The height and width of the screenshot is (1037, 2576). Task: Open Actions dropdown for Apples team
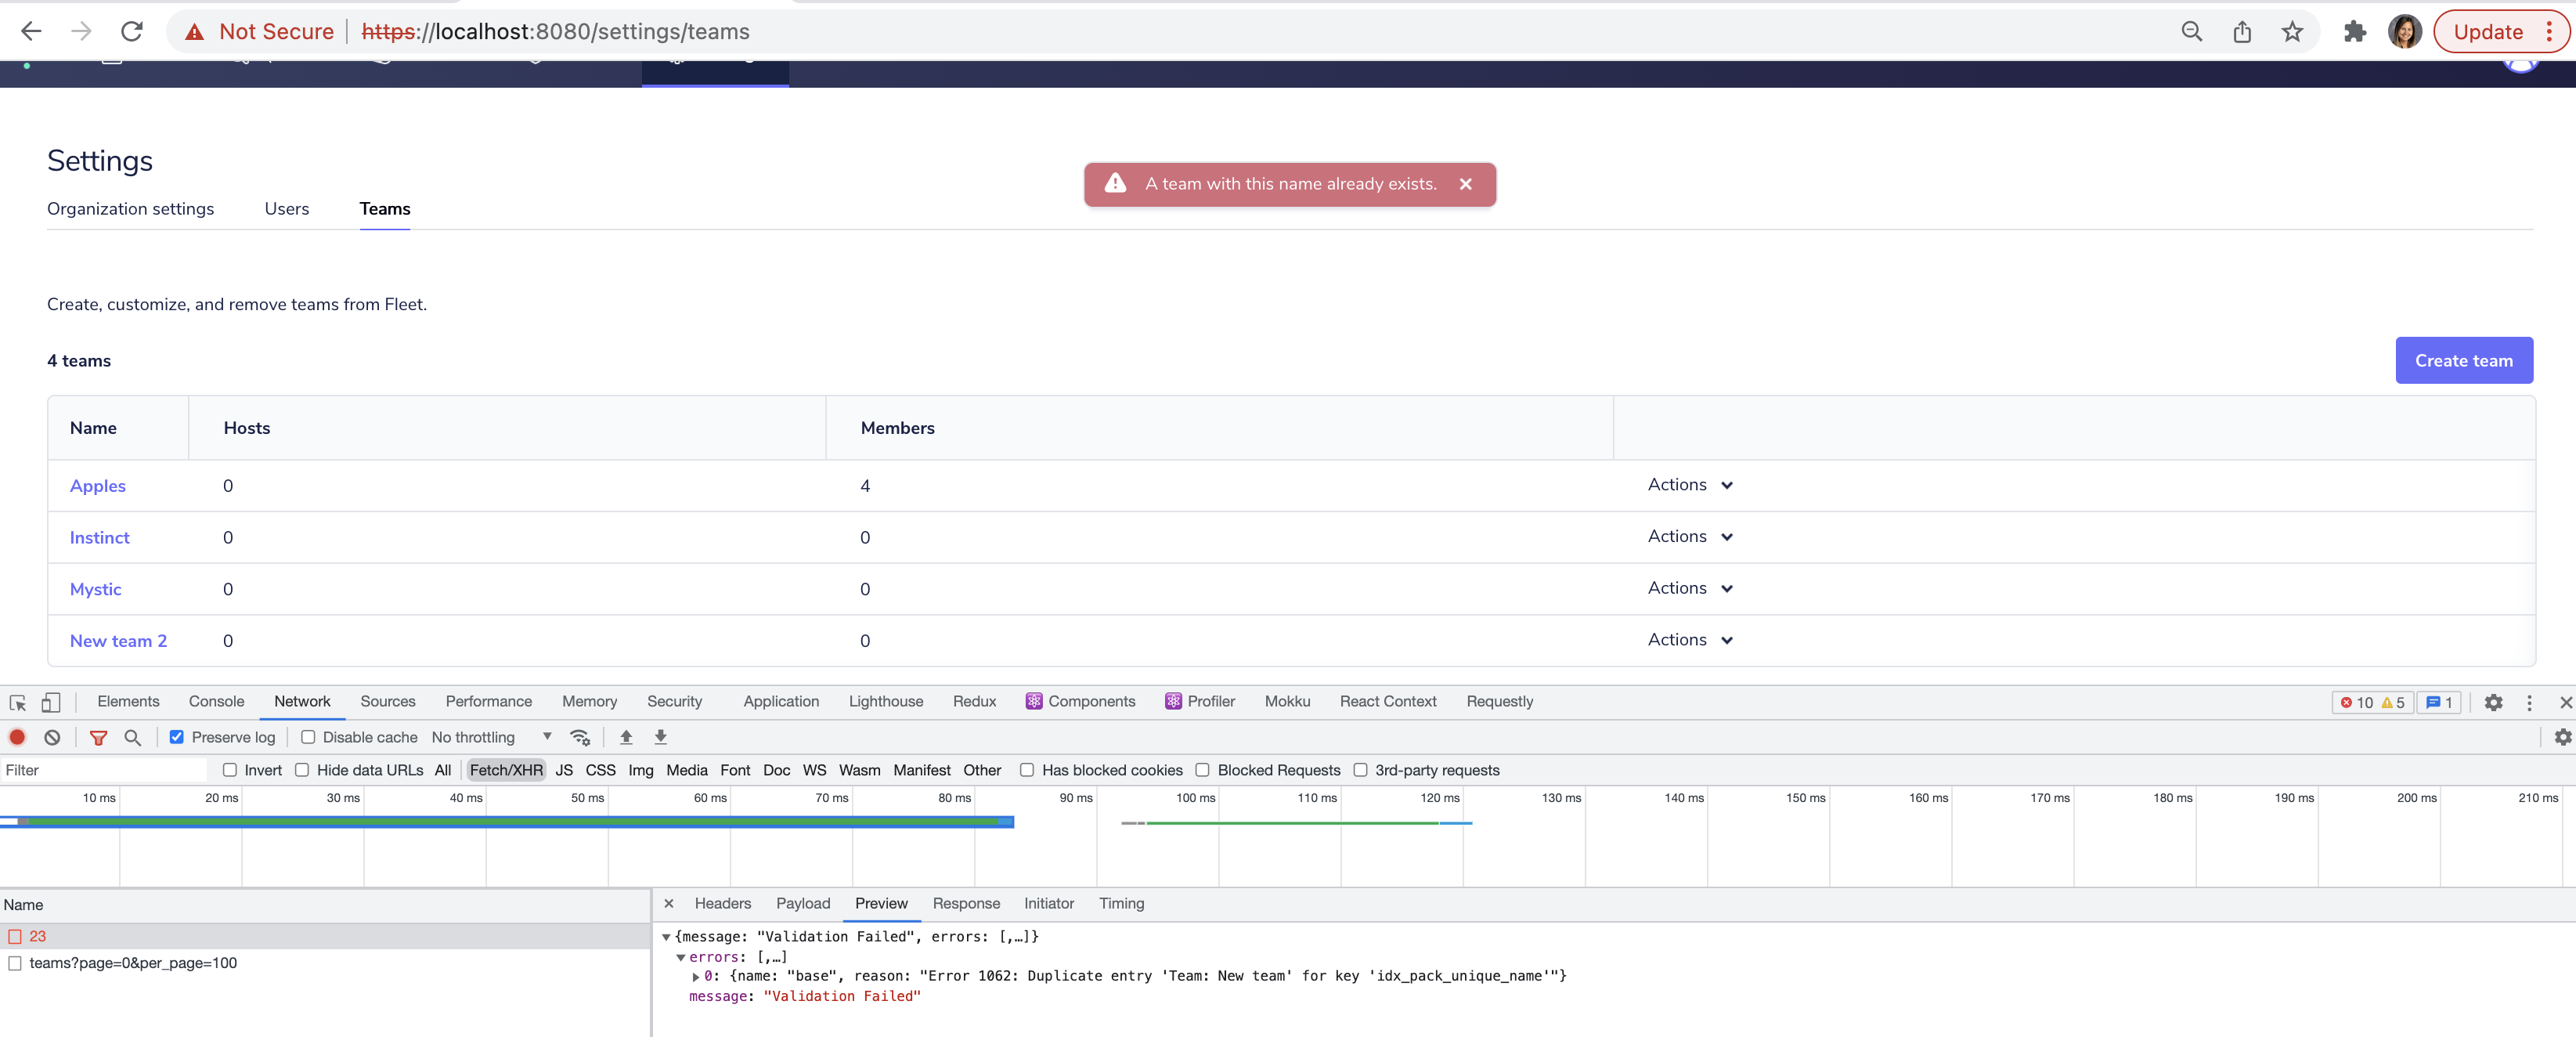[1690, 485]
